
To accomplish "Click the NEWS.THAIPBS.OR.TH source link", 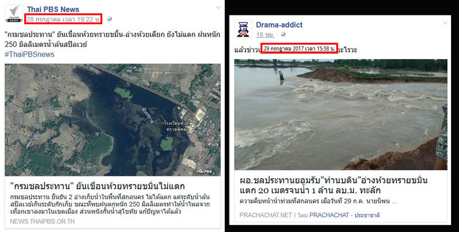I will (x=42, y=222).
